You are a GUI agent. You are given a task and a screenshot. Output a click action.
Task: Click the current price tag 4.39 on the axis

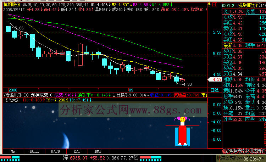coord(215,79)
